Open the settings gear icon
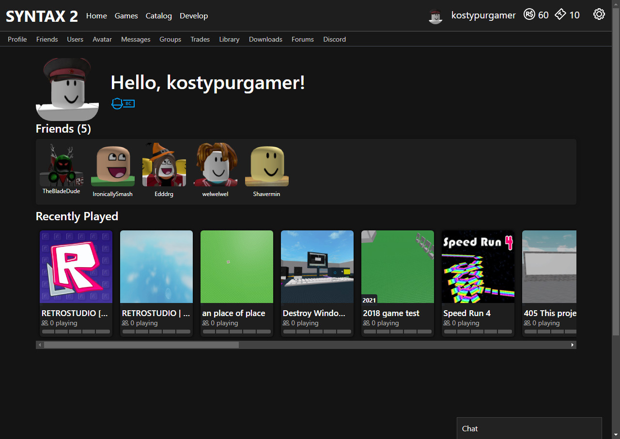Viewport: 620px width, 439px height. tap(599, 15)
